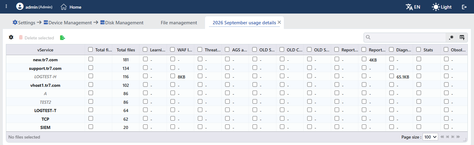Go to the last page arrow

click(x=458, y=137)
